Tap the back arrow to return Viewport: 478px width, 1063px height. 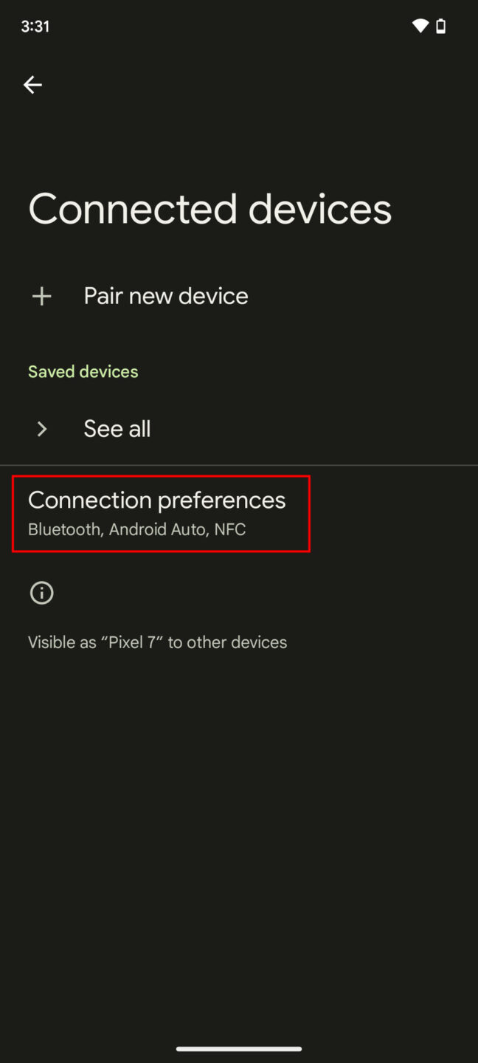32,85
